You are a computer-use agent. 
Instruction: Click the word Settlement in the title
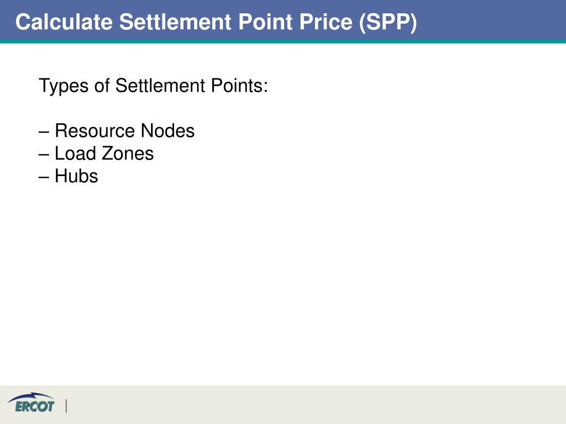175,22
